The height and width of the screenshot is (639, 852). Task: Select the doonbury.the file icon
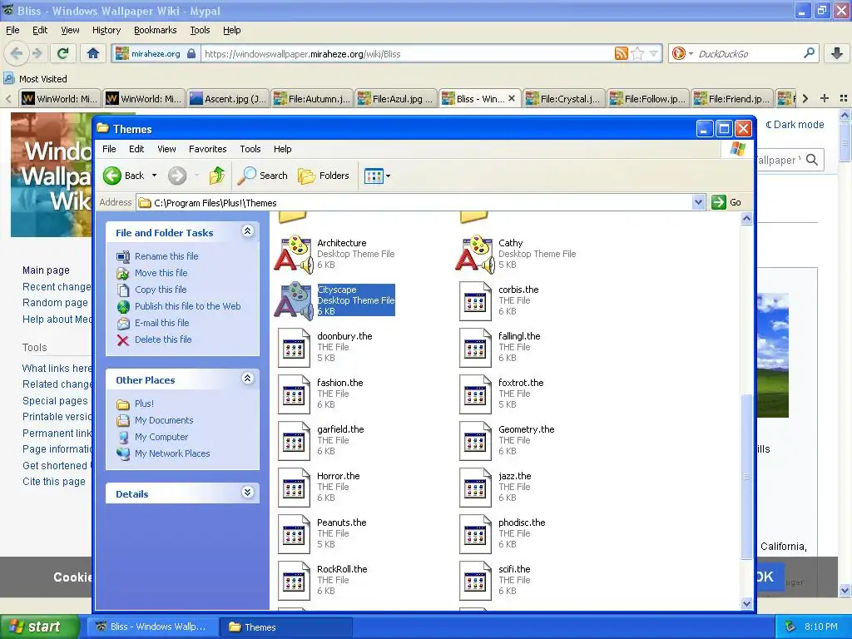[x=294, y=347]
